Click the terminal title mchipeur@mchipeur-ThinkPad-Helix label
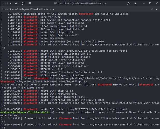 pyautogui.click(x=27, y=9)
